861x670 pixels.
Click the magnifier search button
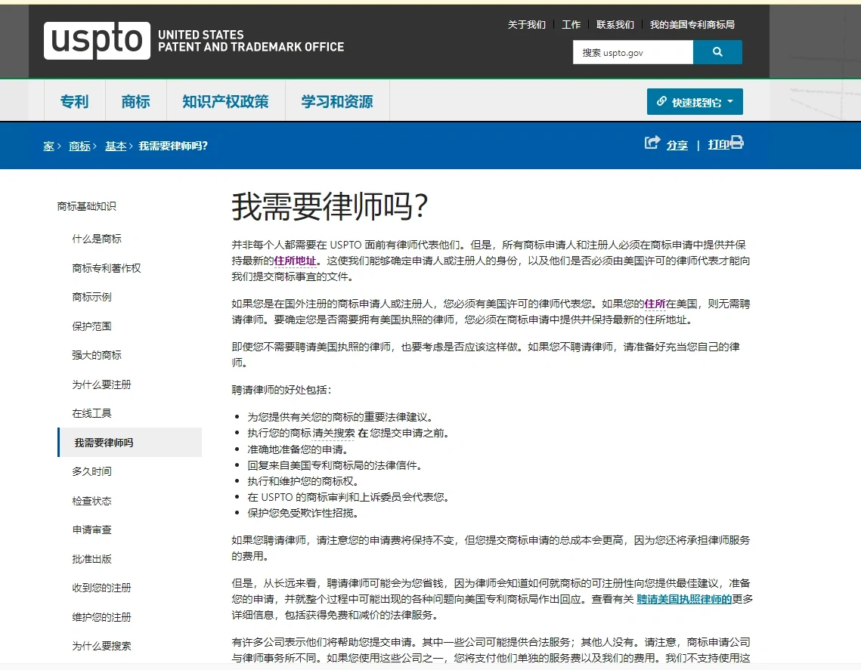tap(717, 52)
